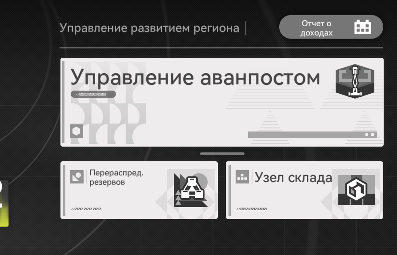The image size is (397, 255).
Task: Click the small code text in reserves card
Action: pos(86,209)
